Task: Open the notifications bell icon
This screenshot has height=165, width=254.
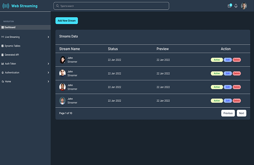Action: point(236,6)
